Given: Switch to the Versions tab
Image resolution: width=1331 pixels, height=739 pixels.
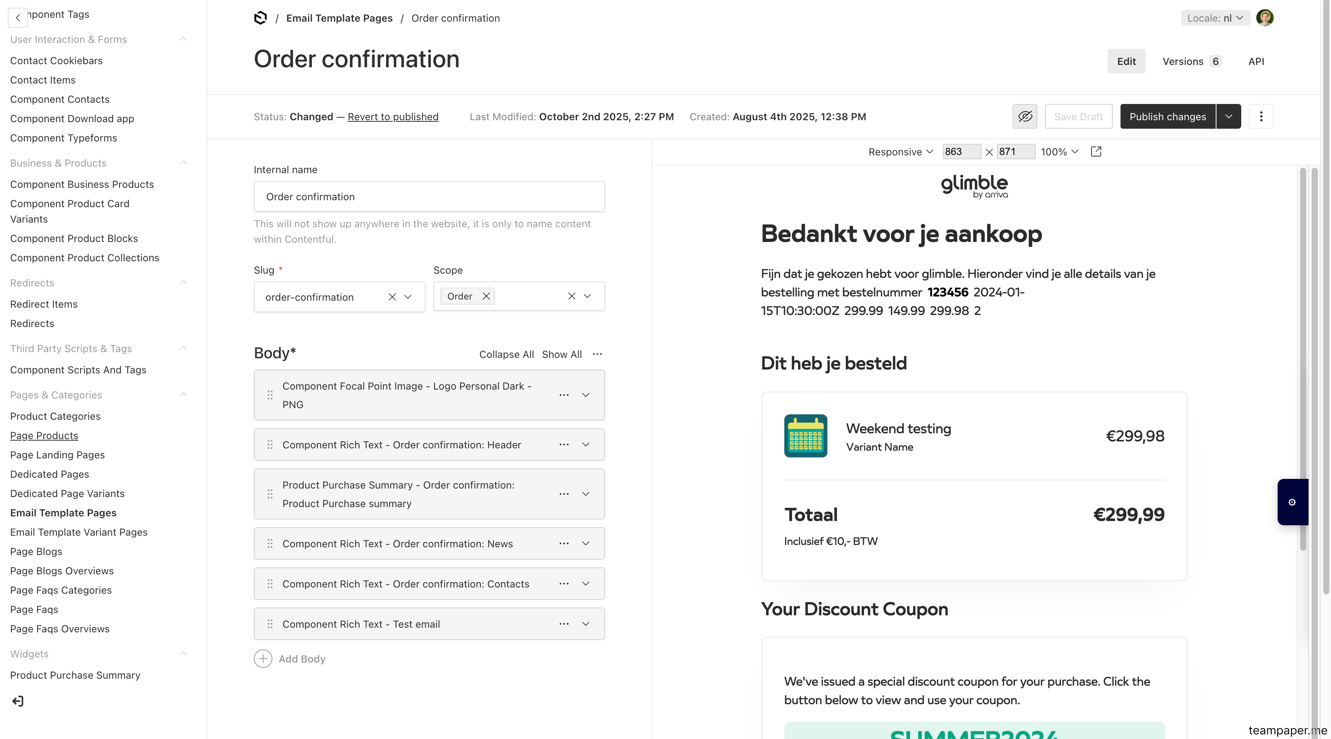Looking at the screenshot, I should [x=1191, y=61].
